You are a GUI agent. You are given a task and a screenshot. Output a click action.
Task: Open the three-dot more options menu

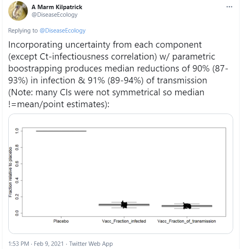pyautogui.click(x=229, y=7)
